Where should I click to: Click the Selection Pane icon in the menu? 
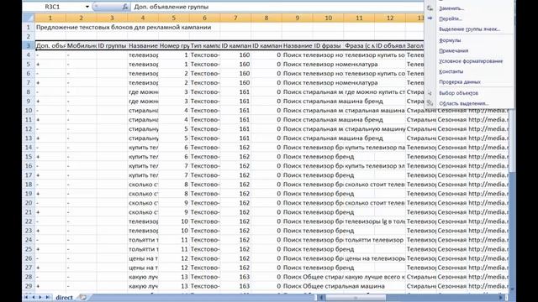[430, 103]
